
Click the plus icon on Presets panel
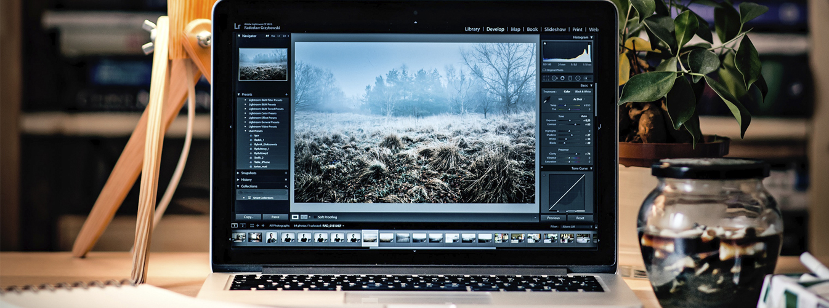coord(286,95)
